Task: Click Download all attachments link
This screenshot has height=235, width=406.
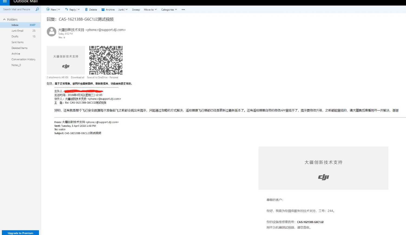Action: pyautogui.click(x=78, y=78)
